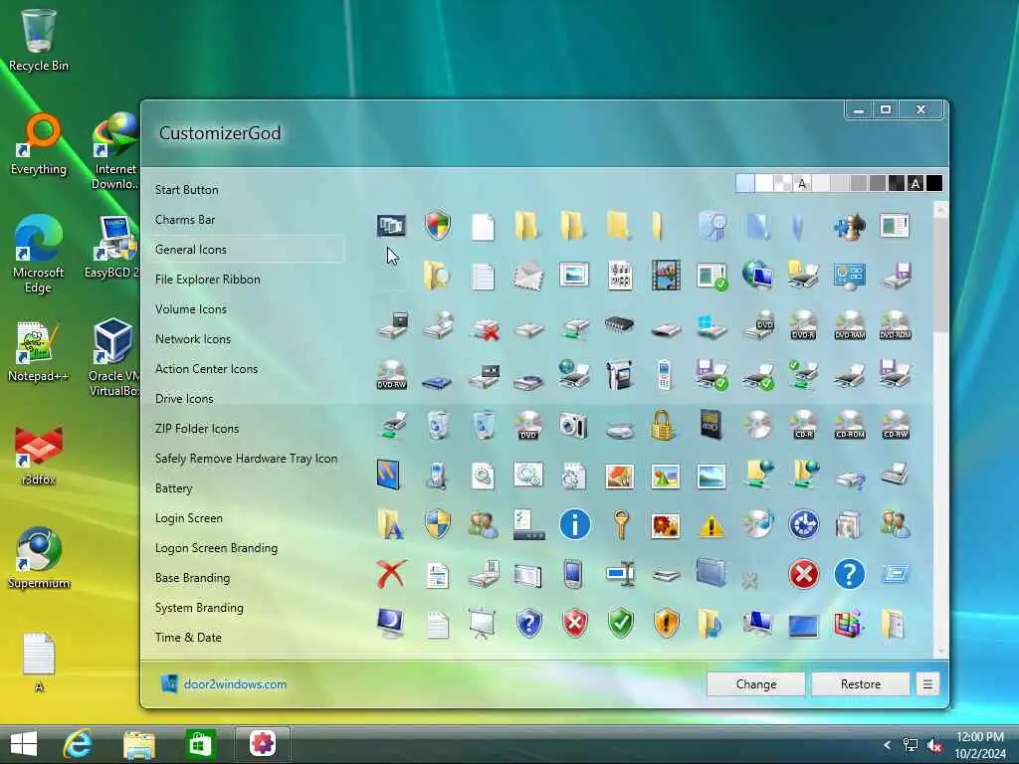Select the large red X icon
Screen dimensions: 1019x764
(x=391, y=574)
